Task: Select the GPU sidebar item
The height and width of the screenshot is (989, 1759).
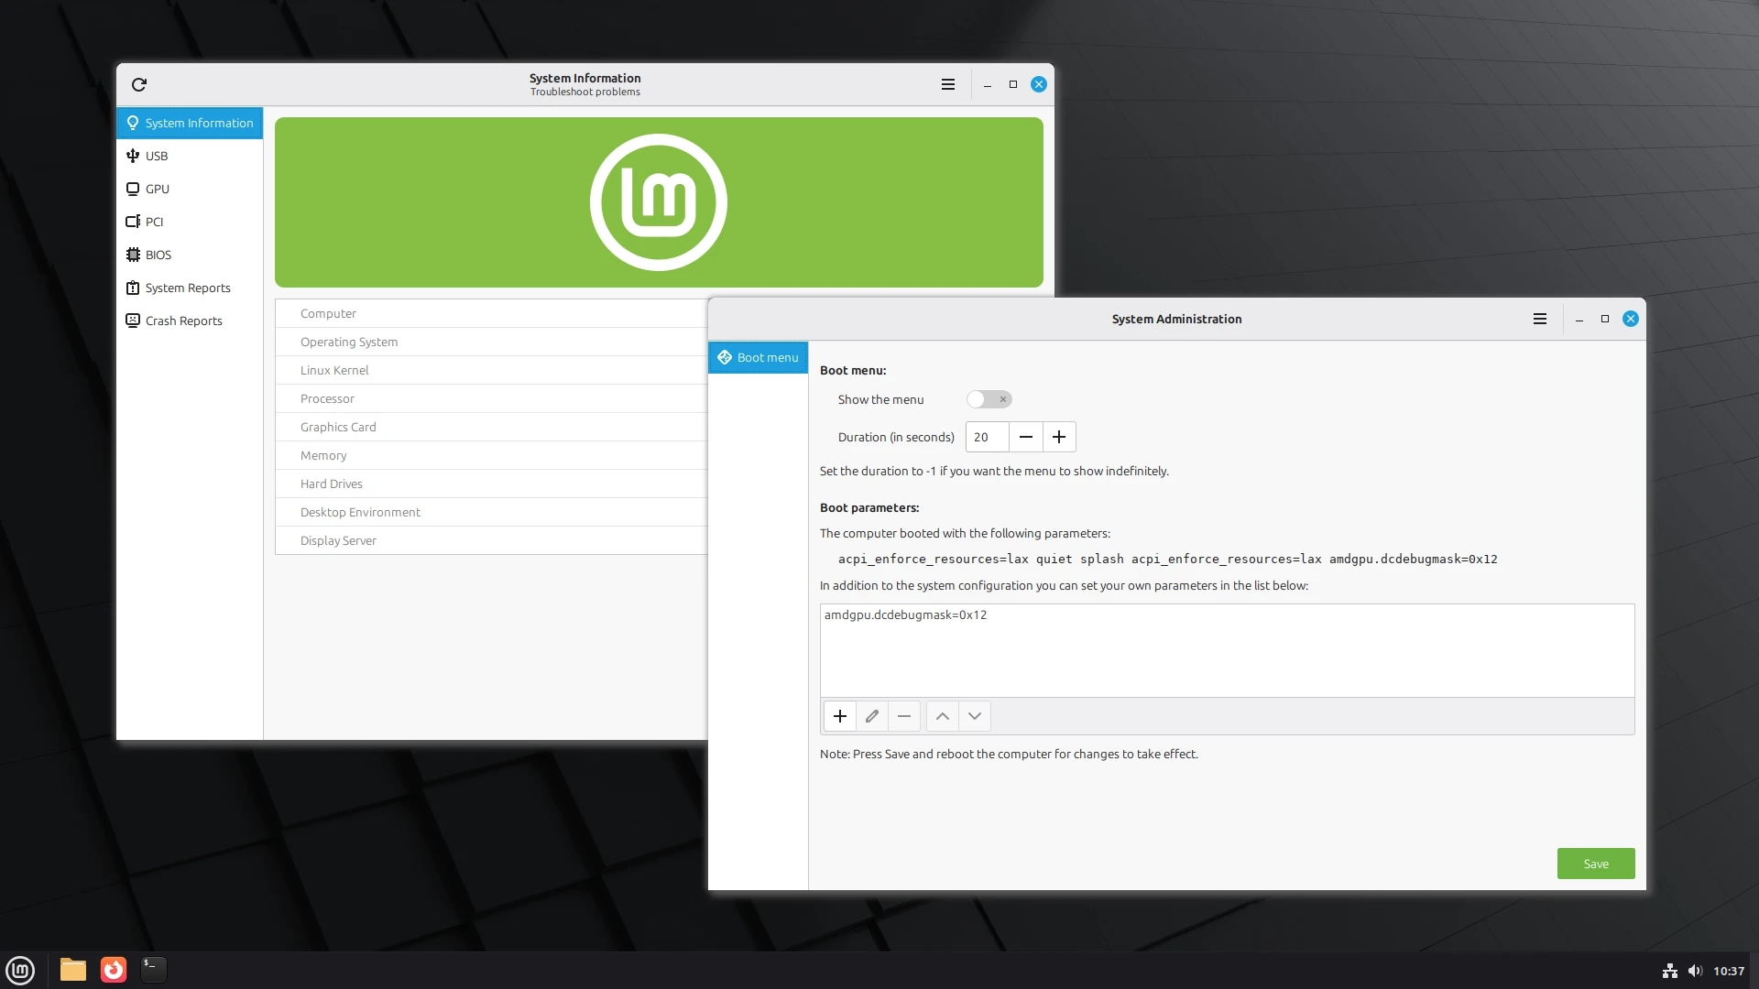Action: [x=157, y=189]
